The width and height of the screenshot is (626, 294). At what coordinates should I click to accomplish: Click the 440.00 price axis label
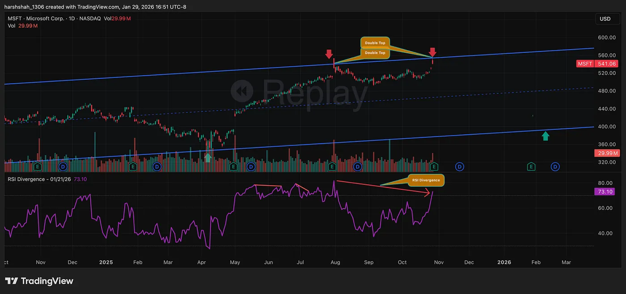coord(606,109)
